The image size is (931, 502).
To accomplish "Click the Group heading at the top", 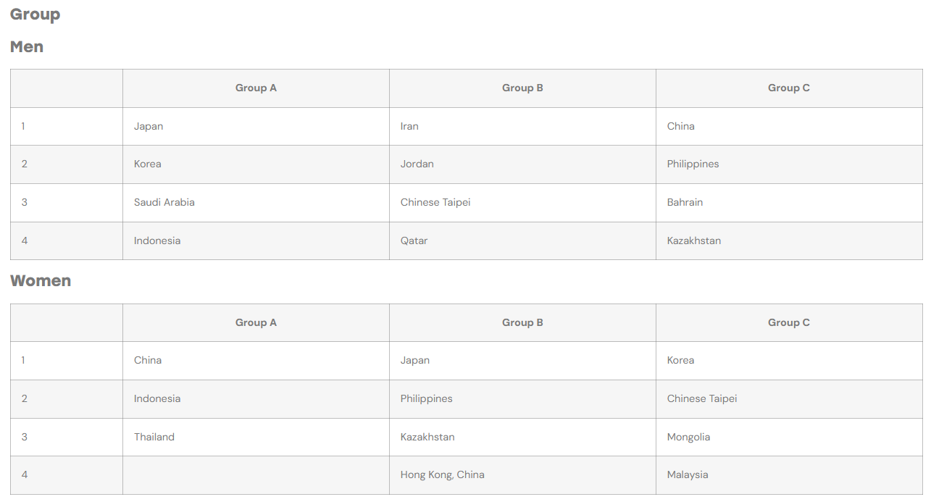I will click(35, 14).
